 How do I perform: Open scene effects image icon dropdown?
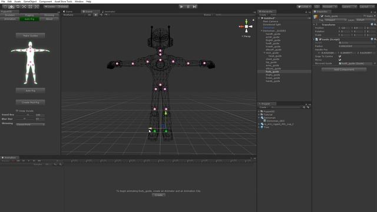click(106, 15)
